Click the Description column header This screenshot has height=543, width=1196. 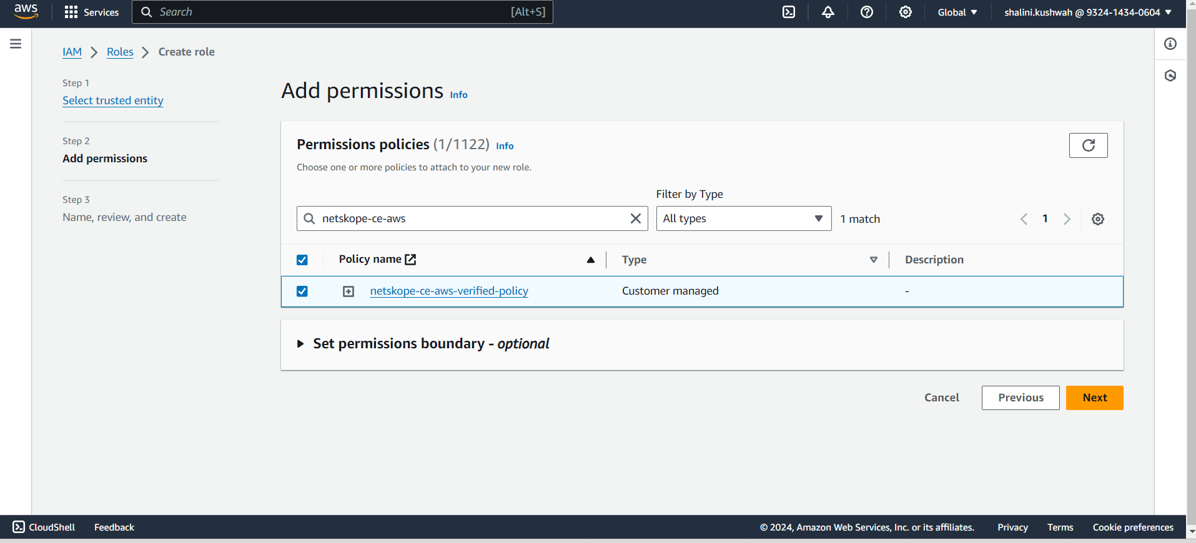(x=934, y=260)
